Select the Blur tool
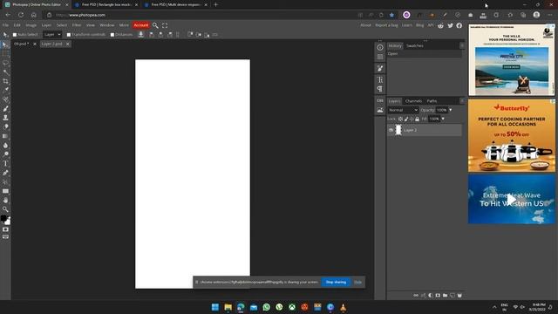558x314 pixels. tap(5, 146)
